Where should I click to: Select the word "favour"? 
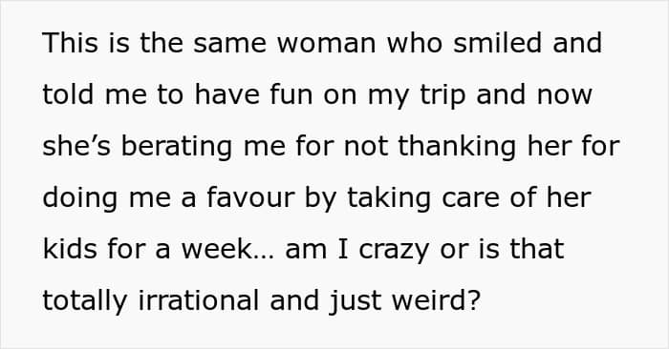tap(250, 197)
